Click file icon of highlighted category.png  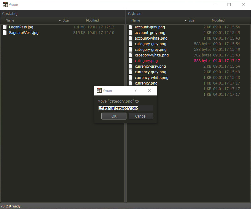click(x=131, y=61)
